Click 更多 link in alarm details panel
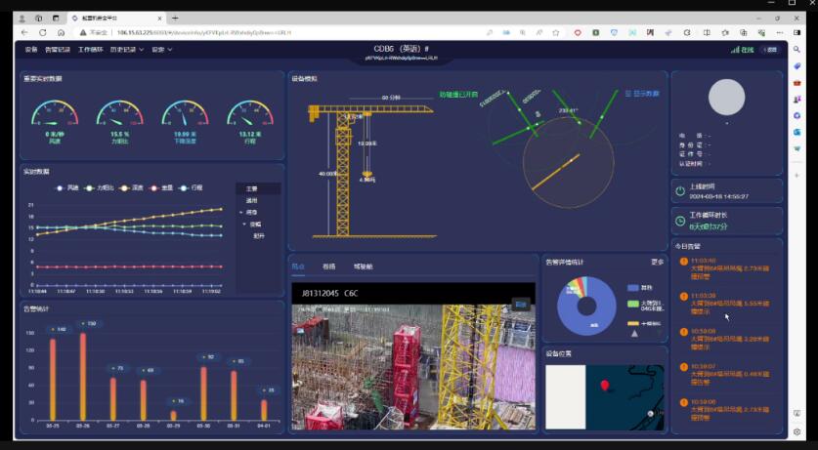 click(657, 262)
